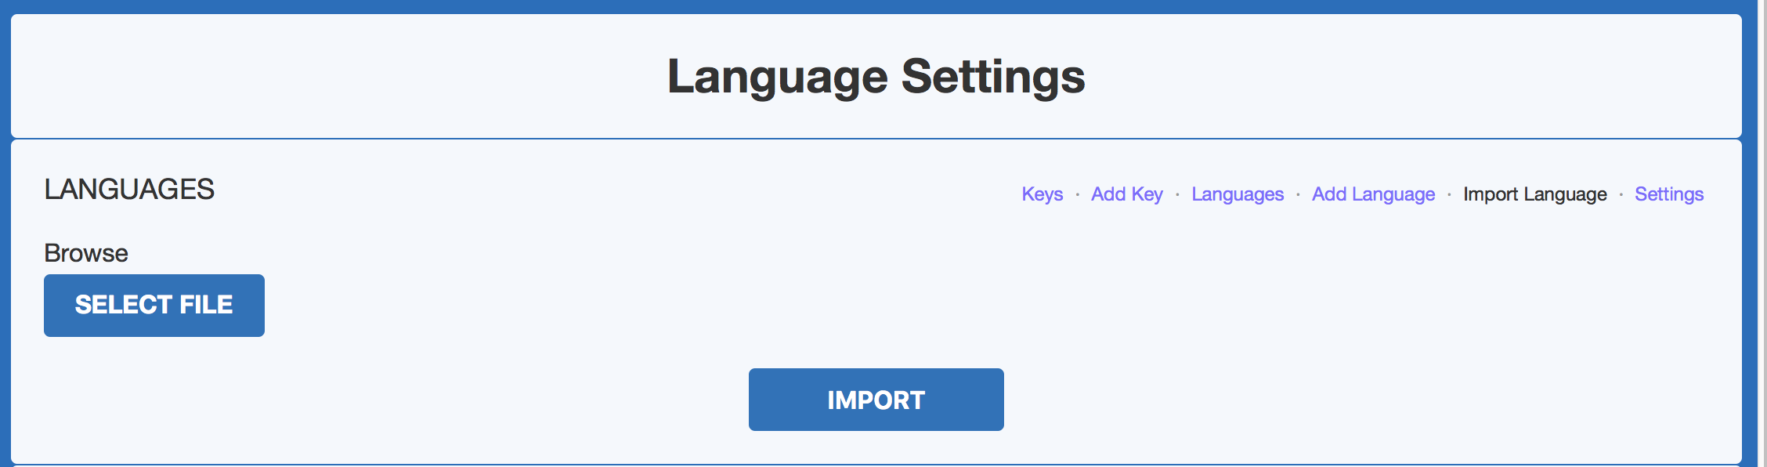The image size is (1767, 467).
Task: Click the dot separator after Keys
Action: click(1077, 194)
